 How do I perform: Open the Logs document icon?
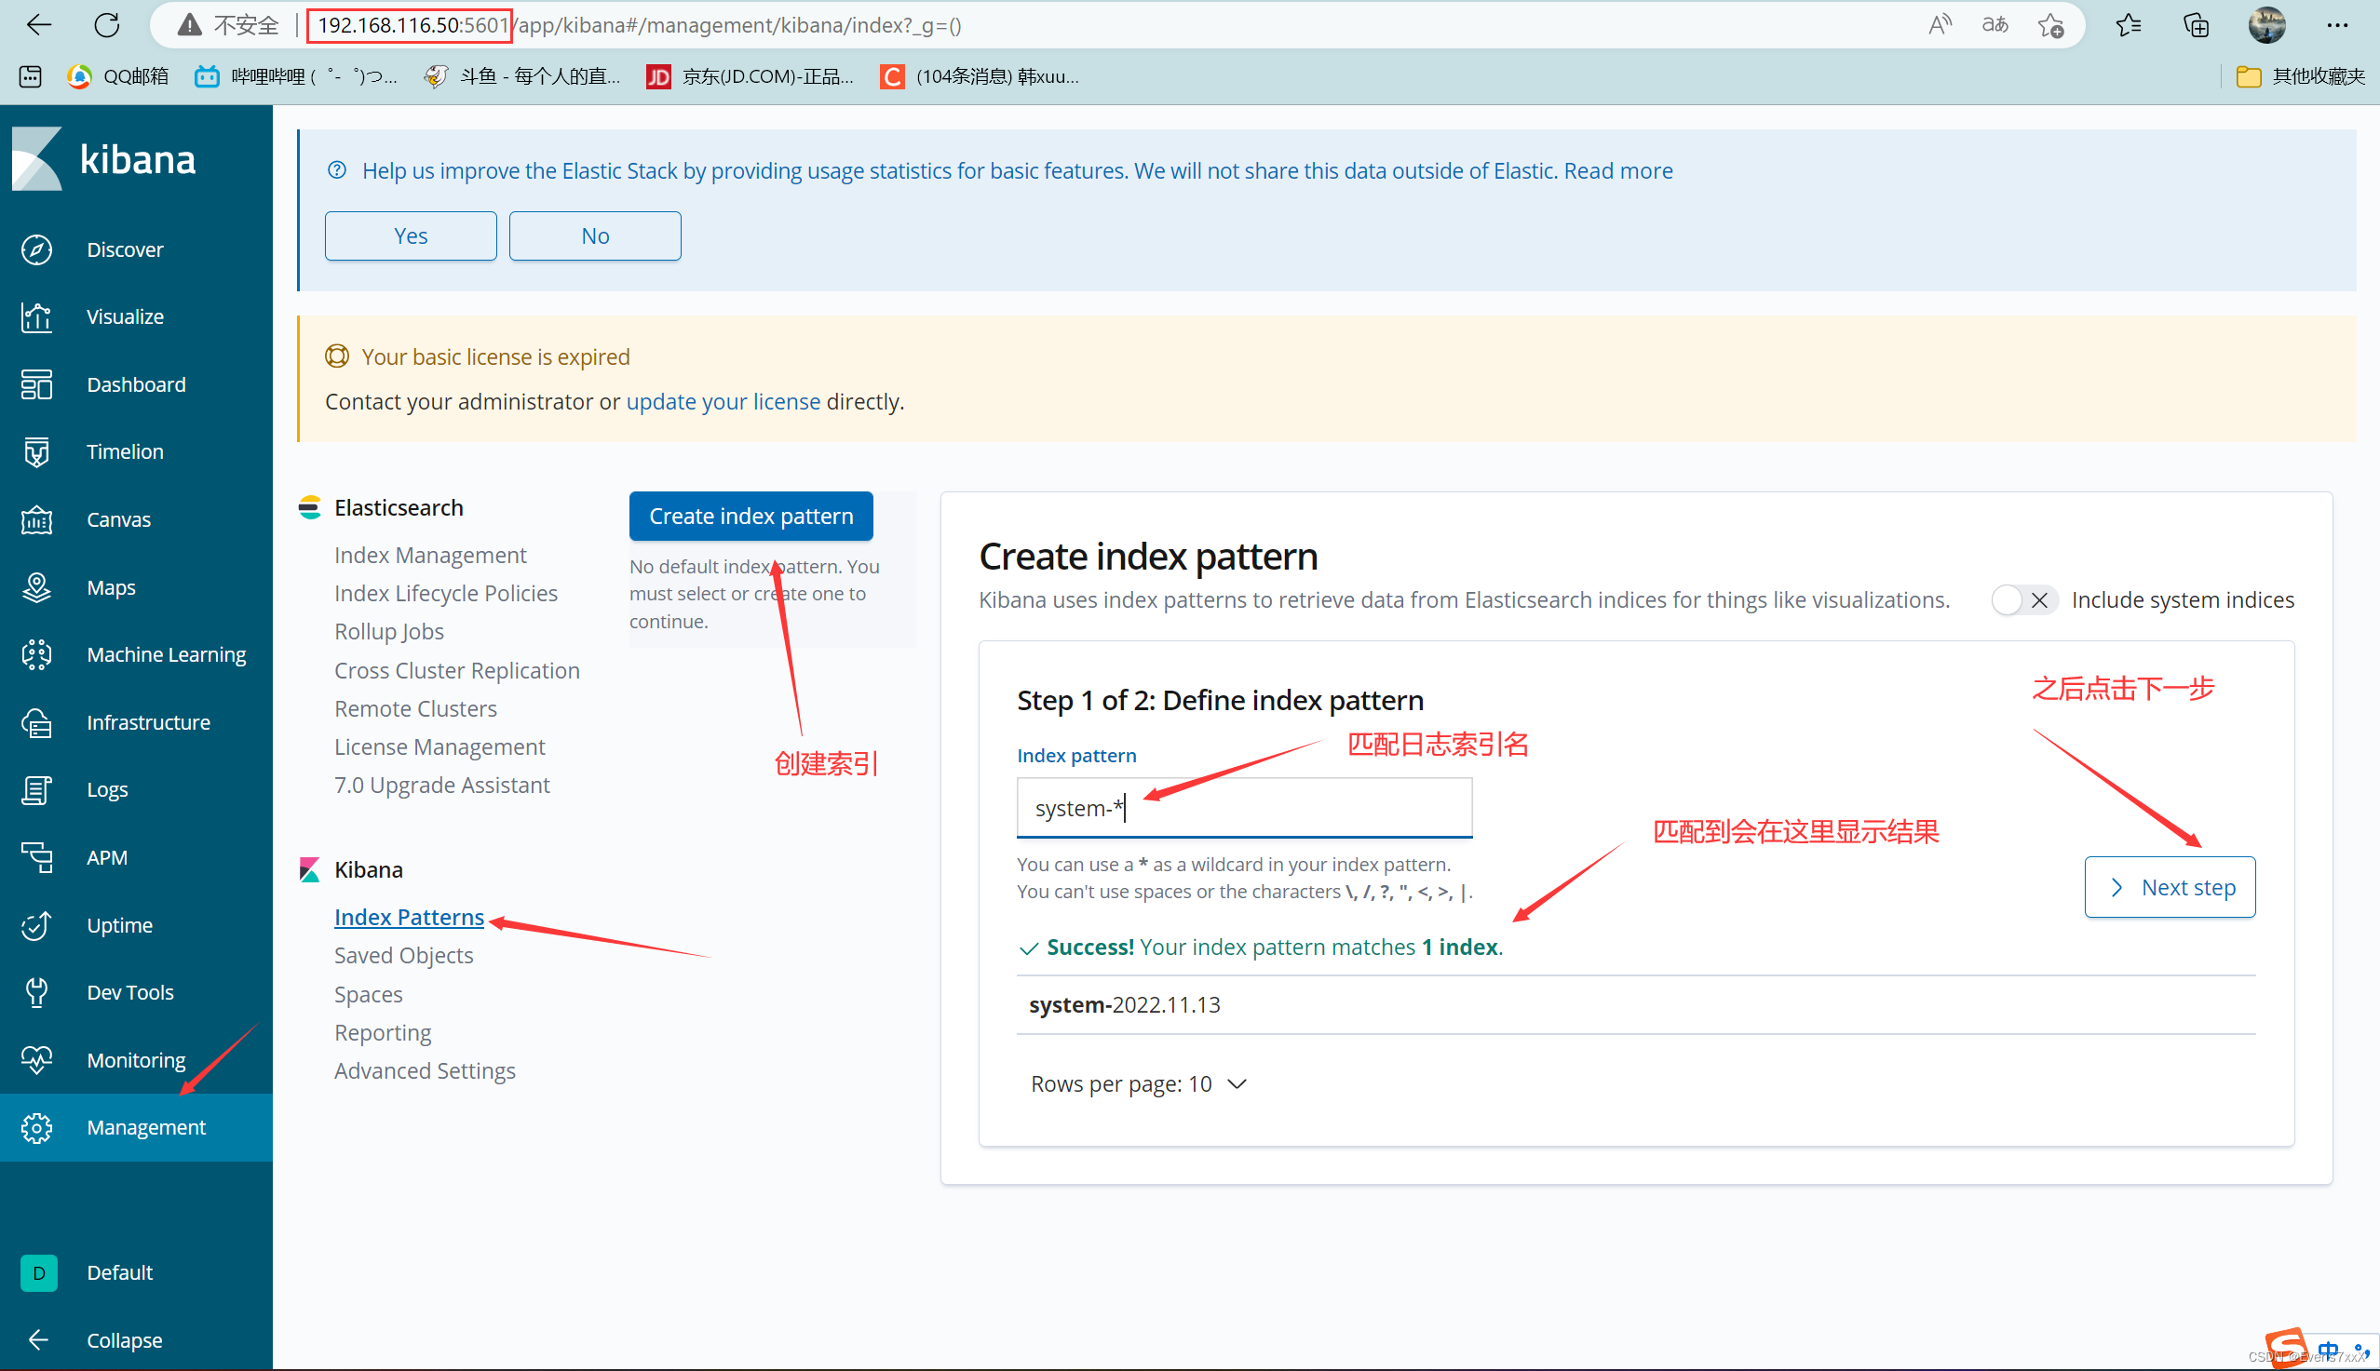click(36, 790)
